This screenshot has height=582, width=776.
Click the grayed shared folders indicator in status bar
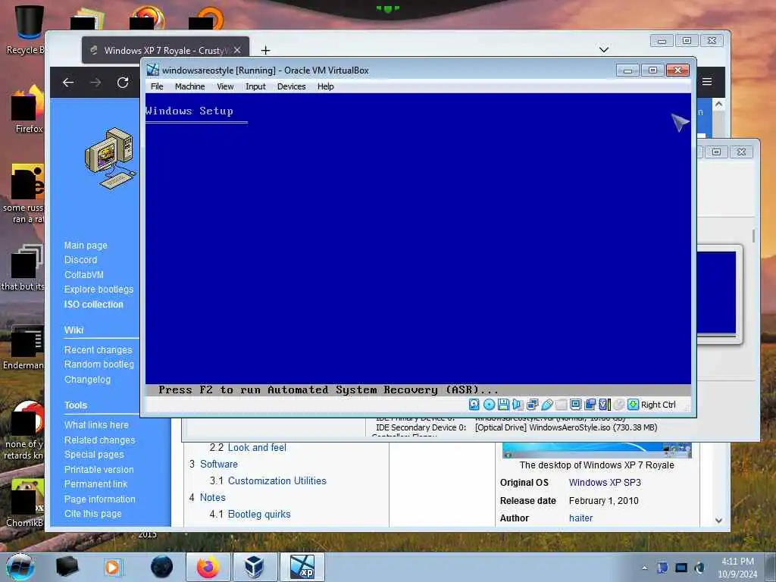click(562, 405)
